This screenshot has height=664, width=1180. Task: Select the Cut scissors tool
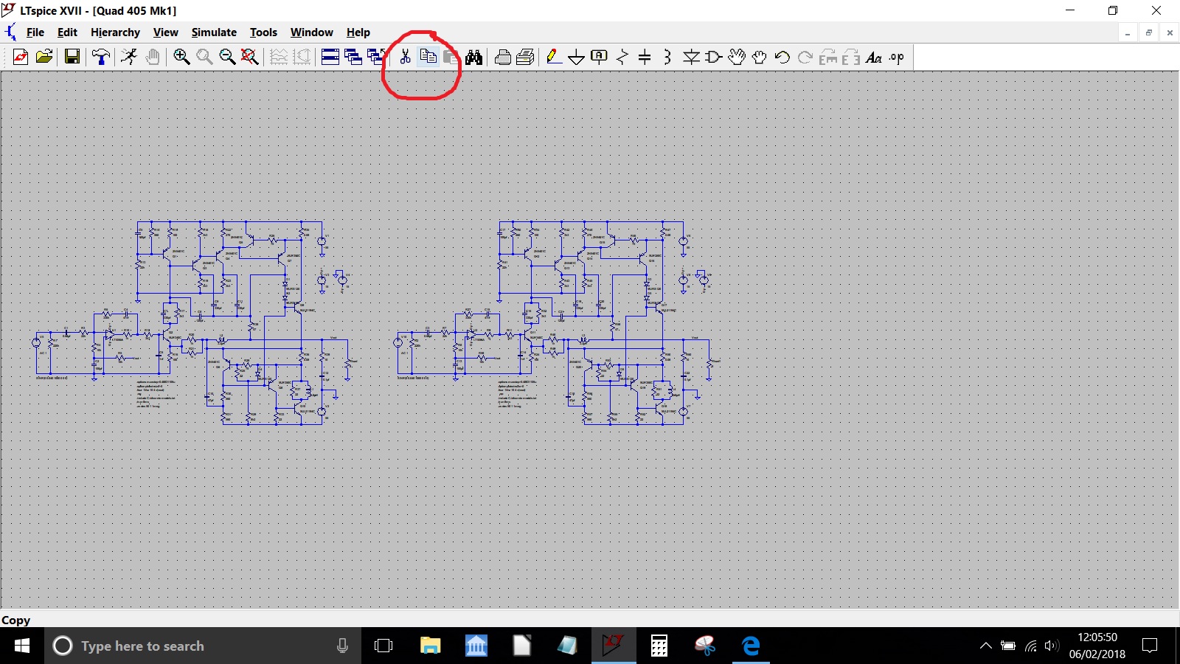405,57
